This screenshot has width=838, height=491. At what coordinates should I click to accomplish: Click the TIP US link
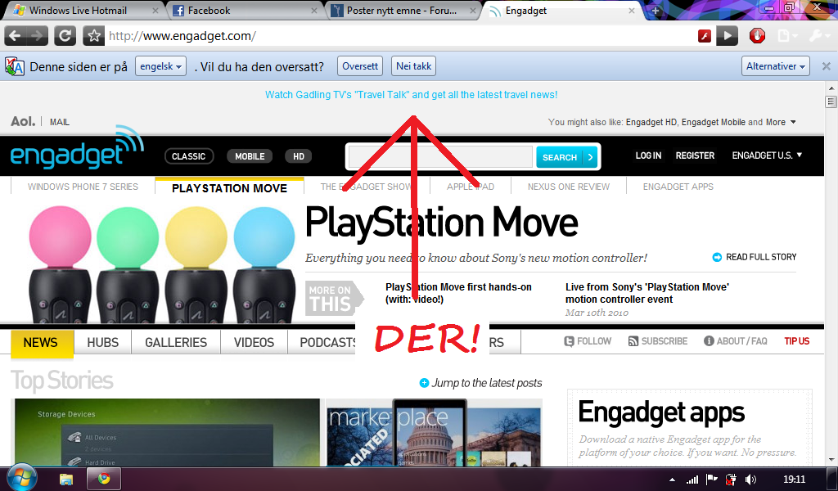(797, 341)
